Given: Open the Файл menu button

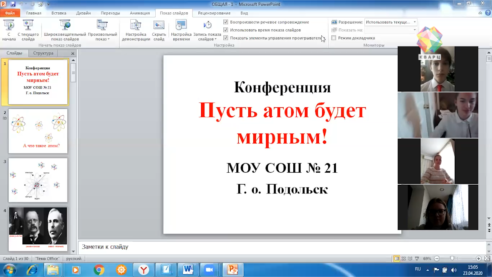Looking at the screenshot, I should (10, 13).
